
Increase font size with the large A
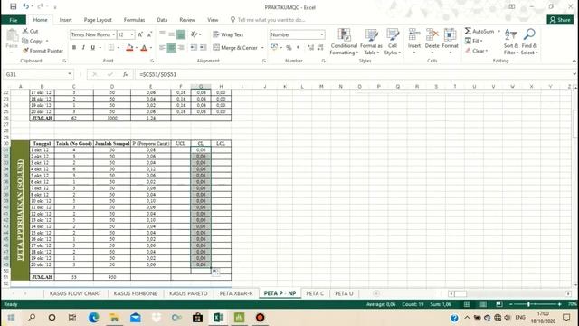tap(140, 34)
